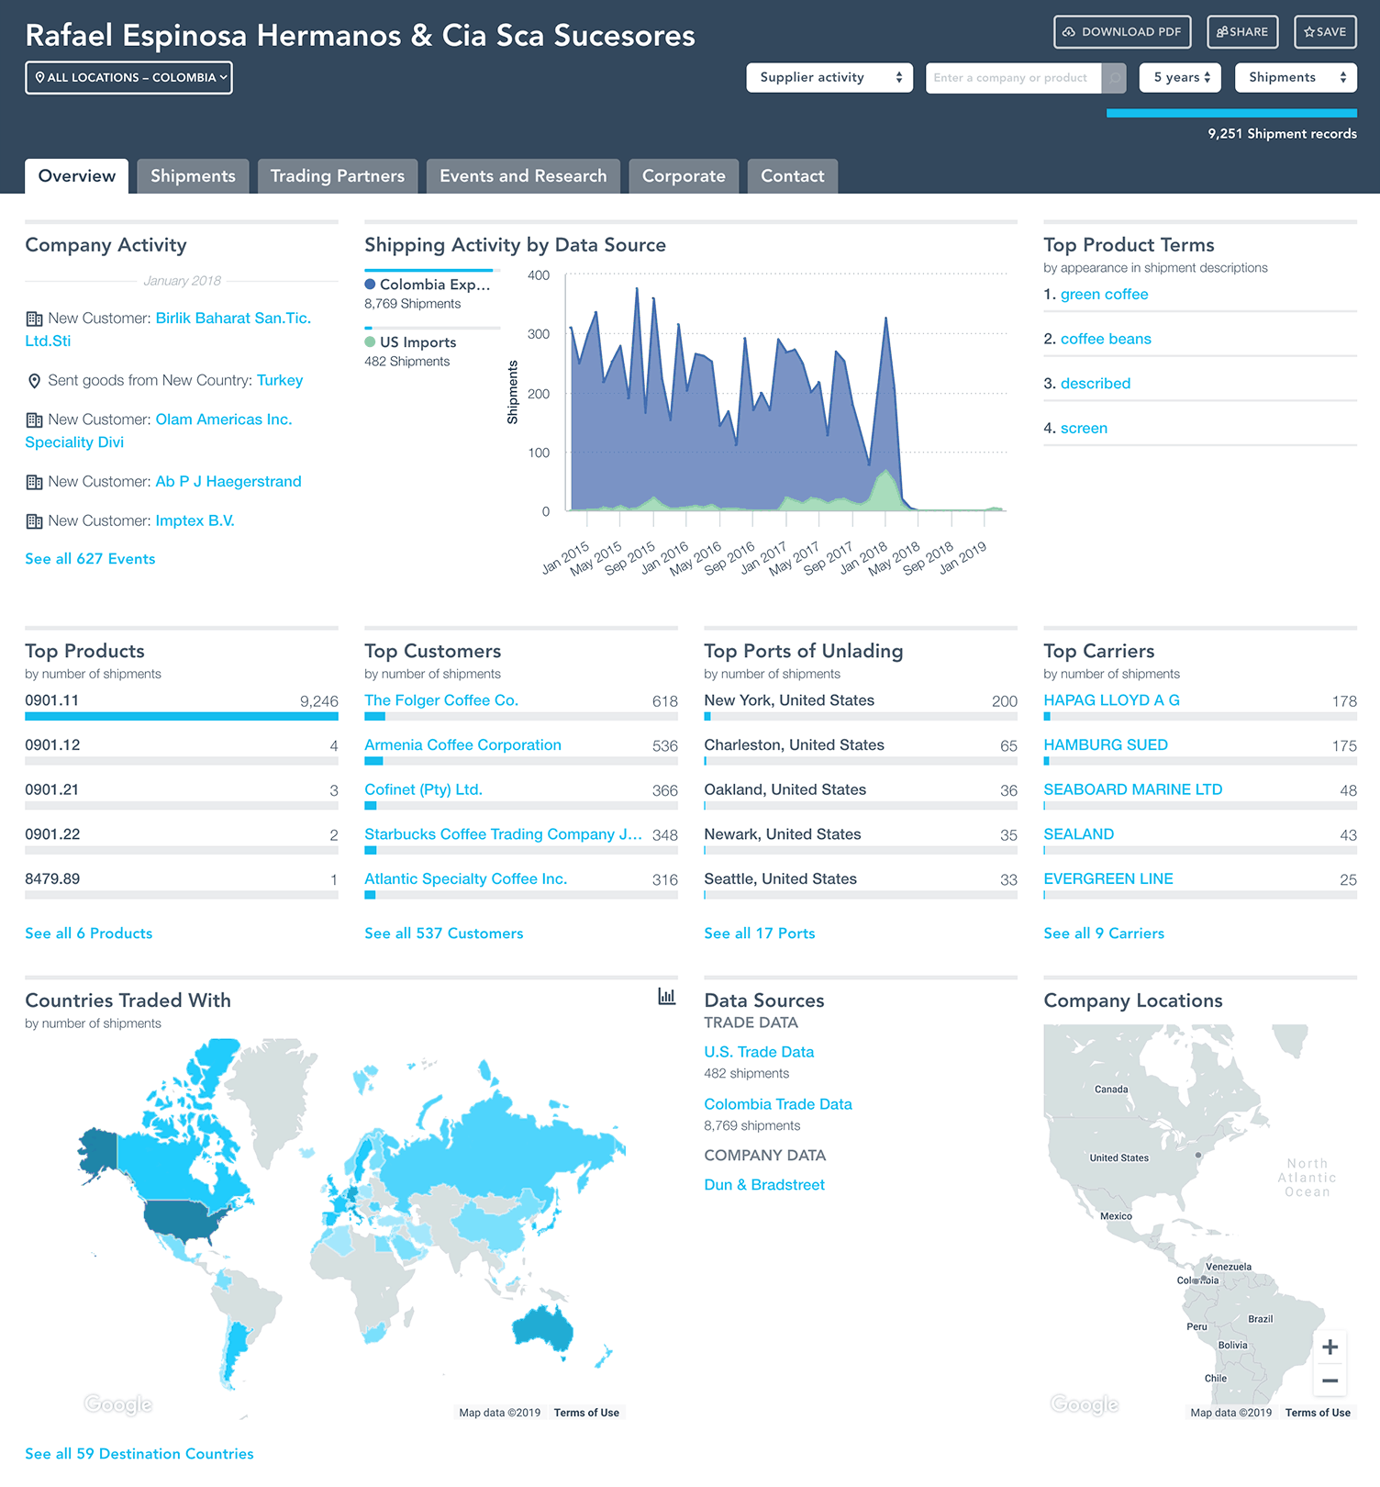Save this company with the star button
The height and width of the screenshot is (1487, 1380).
click(x=1325, y=32)
